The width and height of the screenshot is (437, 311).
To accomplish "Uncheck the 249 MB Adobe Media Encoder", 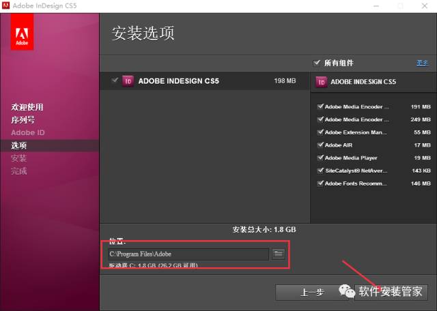I will pyautogui.click(x=320, y=119).
